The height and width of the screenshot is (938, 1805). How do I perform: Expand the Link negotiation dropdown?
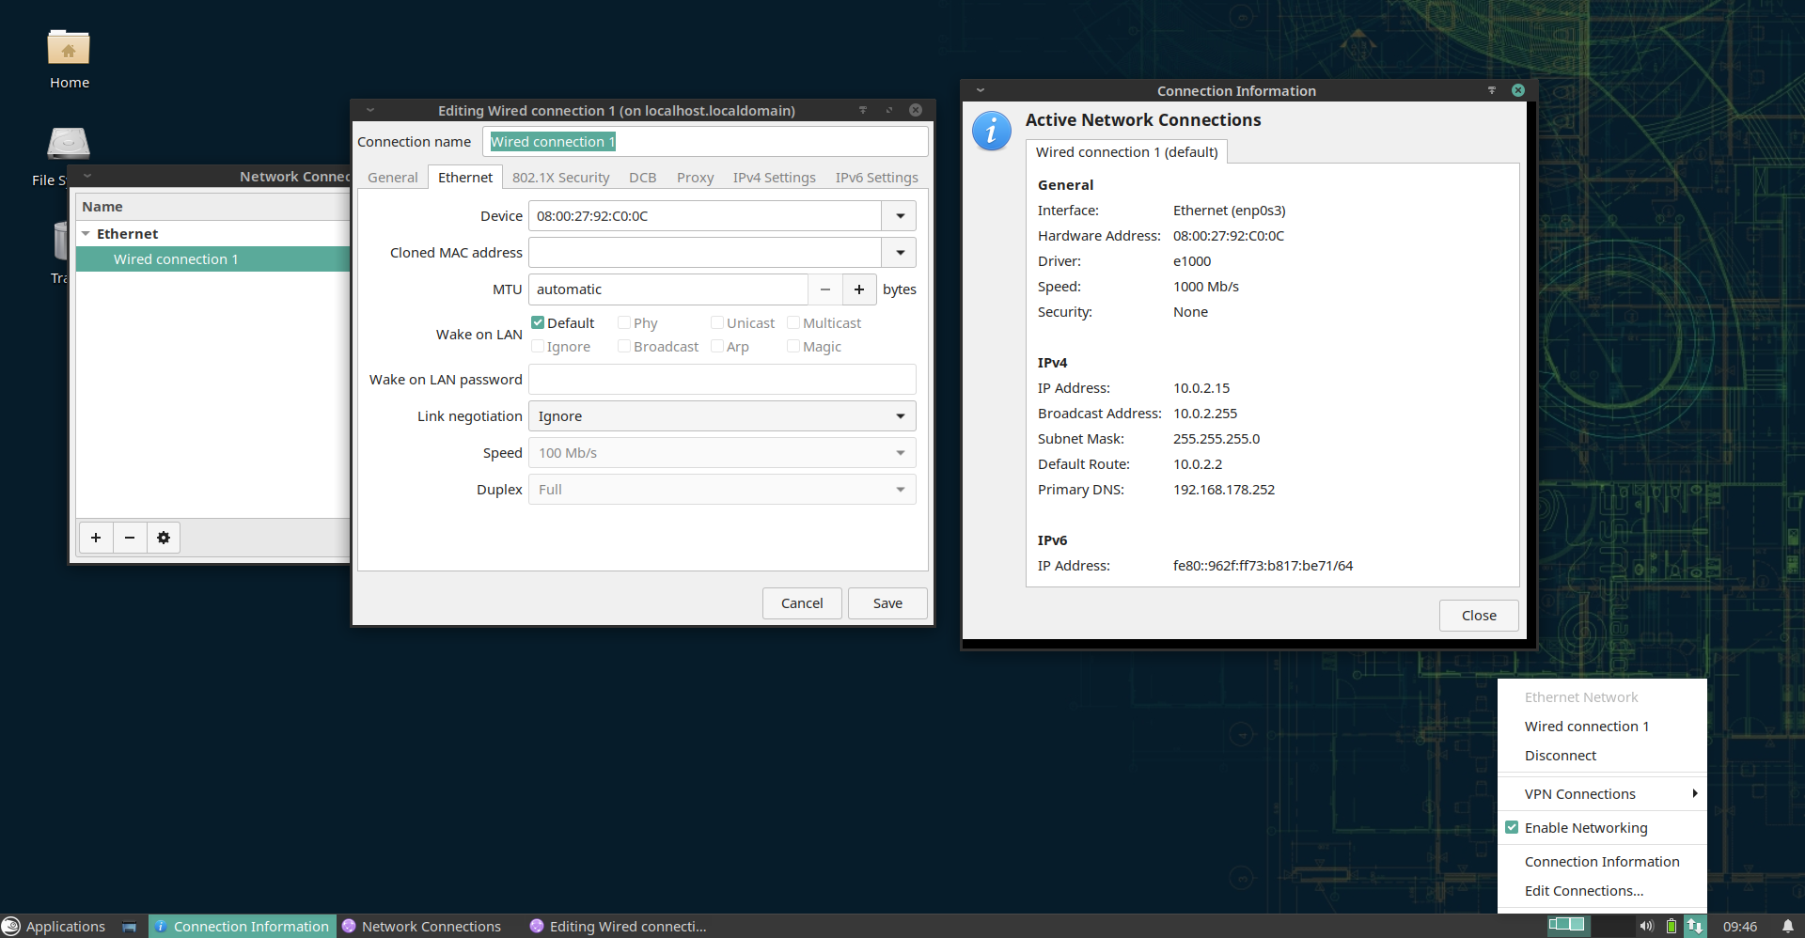[x=721, y=416]
